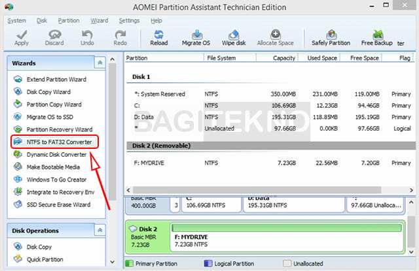The width and height of the screenshot is (419, 271).
Task: Click the left panel scroll up arrow
Action: pyautogui.click(x=113, y=59)
